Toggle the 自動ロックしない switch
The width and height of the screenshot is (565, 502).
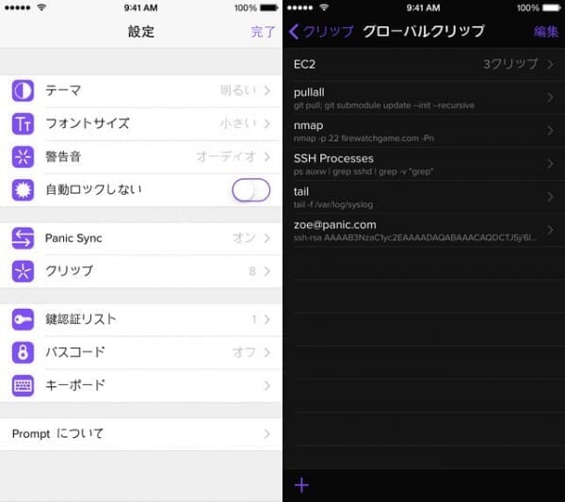[x=251, y=190]
